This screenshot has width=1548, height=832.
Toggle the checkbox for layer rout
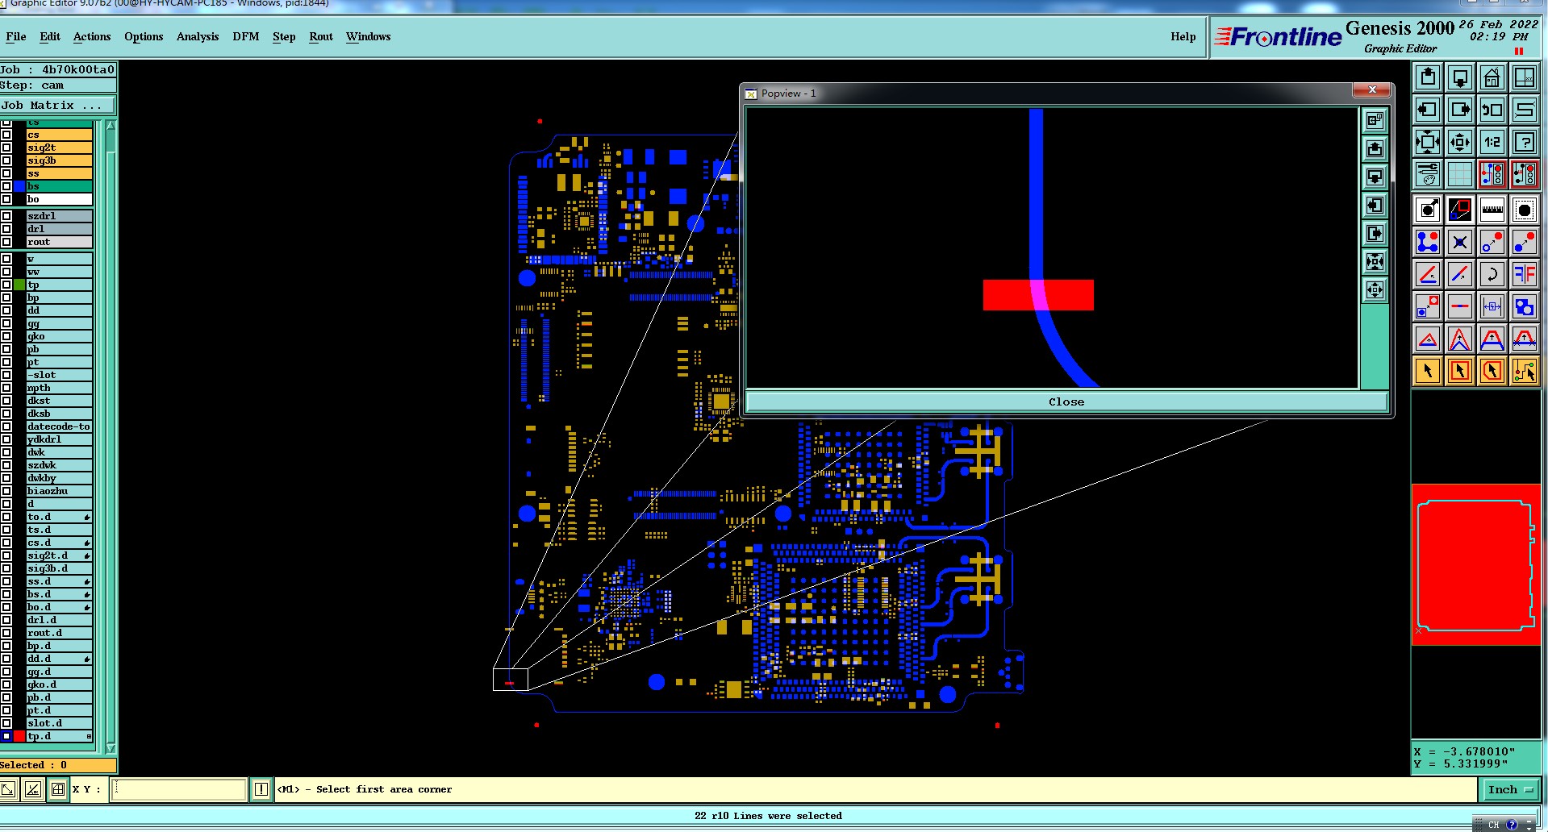click(x=6, y=242)
